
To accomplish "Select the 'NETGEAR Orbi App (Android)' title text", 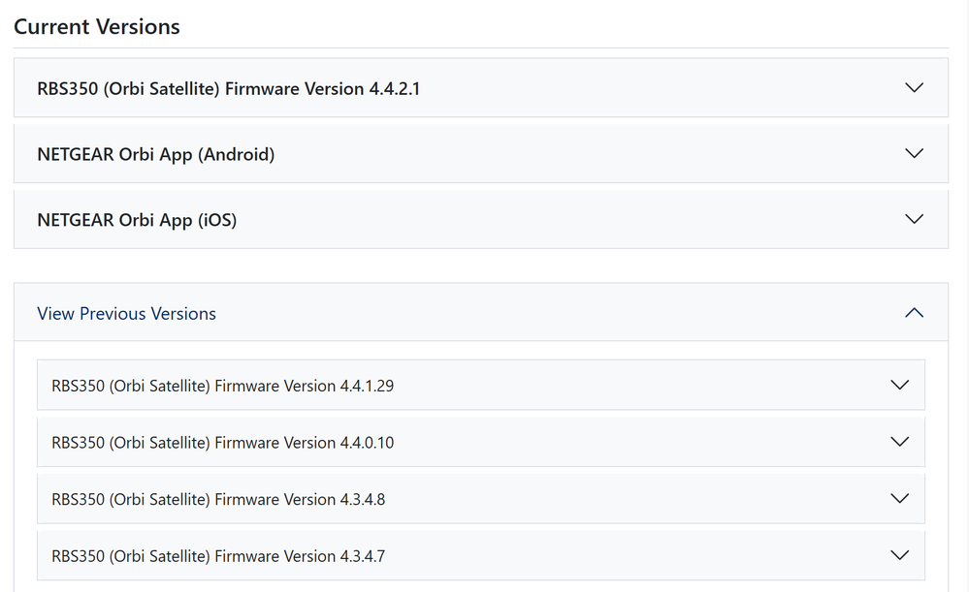I will 155,154.
